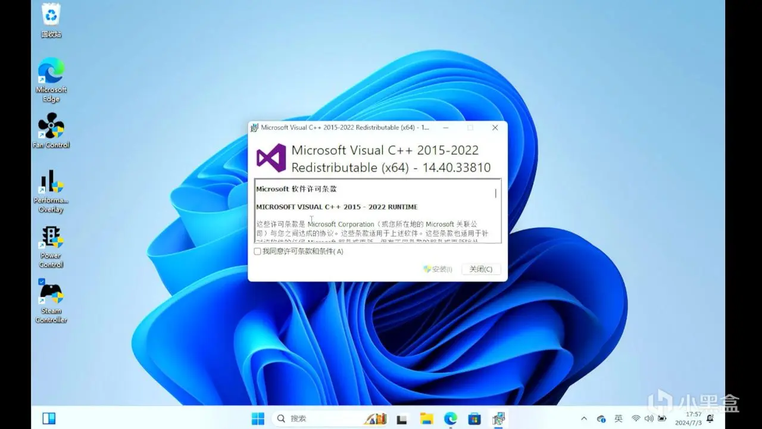Click the Visual Studio logo in installer
Screen dimensions: 762x429
tap(271, 158)
